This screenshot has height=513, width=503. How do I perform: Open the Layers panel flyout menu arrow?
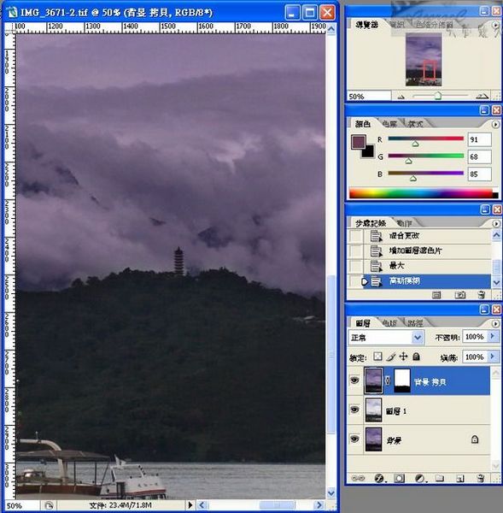click(495, 323)
